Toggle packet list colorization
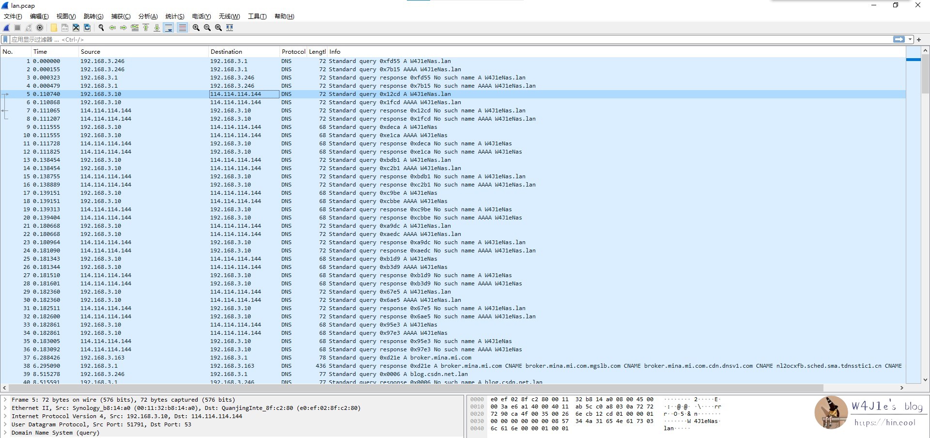This screenshot has width=930, height=438. (182, 28)
